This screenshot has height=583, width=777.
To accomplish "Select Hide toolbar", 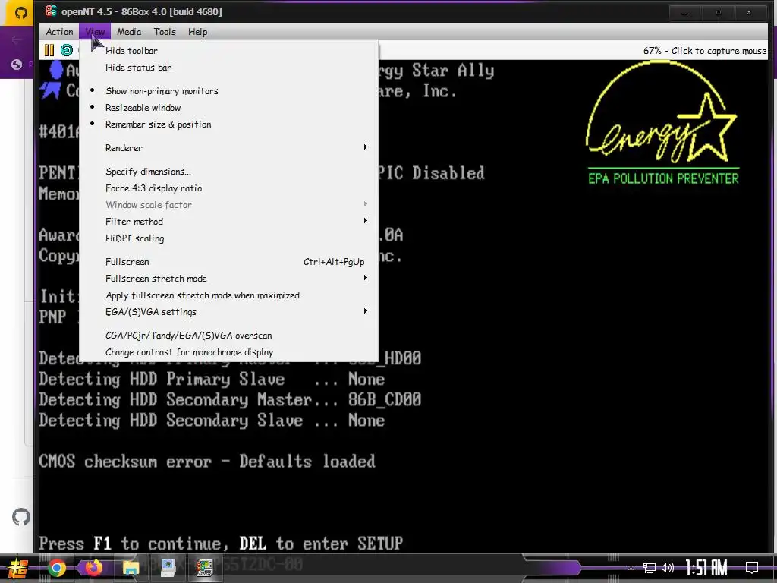I will click(228, 51).
